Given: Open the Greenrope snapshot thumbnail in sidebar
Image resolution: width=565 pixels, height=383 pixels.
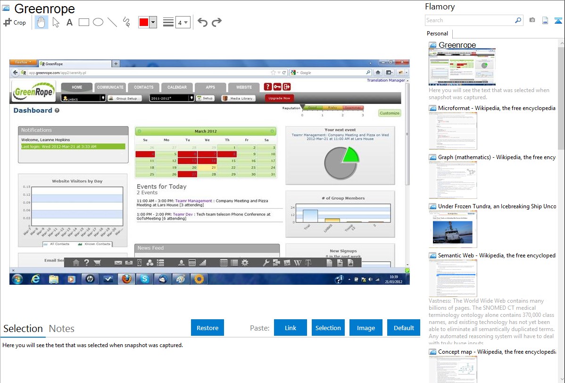Looking at the screenshot, I should 462,67.
